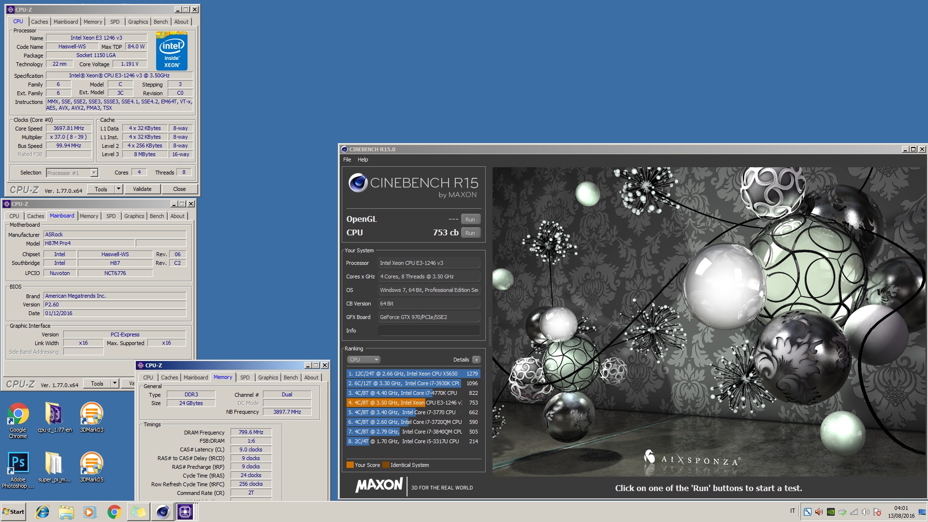Launch 3DMark05 desktop shortcut

(x=91, y=467)
